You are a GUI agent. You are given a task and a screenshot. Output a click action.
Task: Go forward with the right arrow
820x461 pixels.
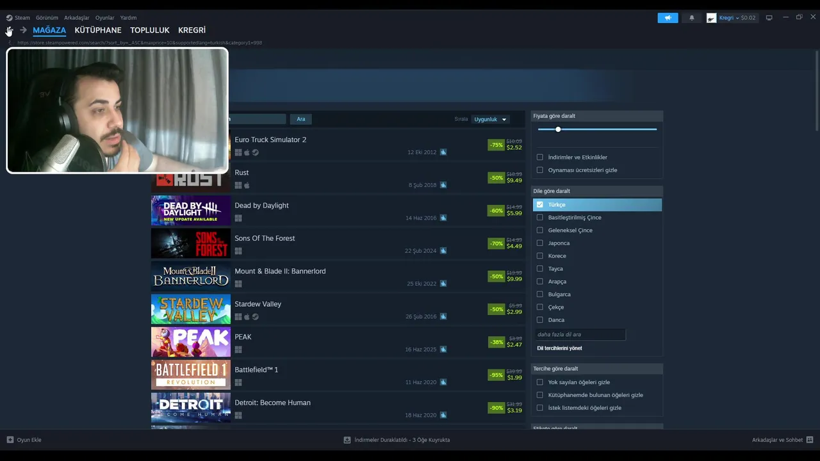[23, 30]
